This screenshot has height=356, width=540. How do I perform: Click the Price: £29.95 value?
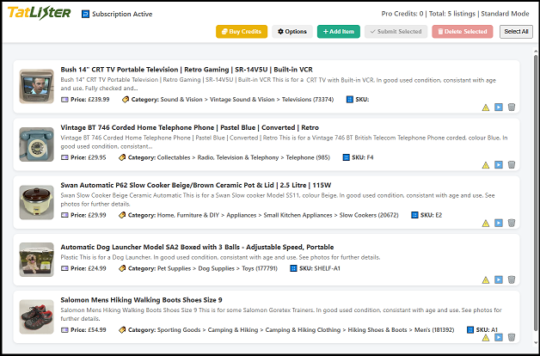click(x=89, y=157)
